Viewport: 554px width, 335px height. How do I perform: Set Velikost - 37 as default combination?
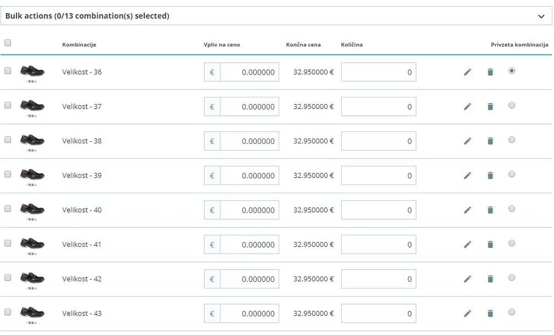click(511, 105)
